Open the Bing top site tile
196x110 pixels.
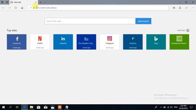pyautogui.click(x=156, y=42)
